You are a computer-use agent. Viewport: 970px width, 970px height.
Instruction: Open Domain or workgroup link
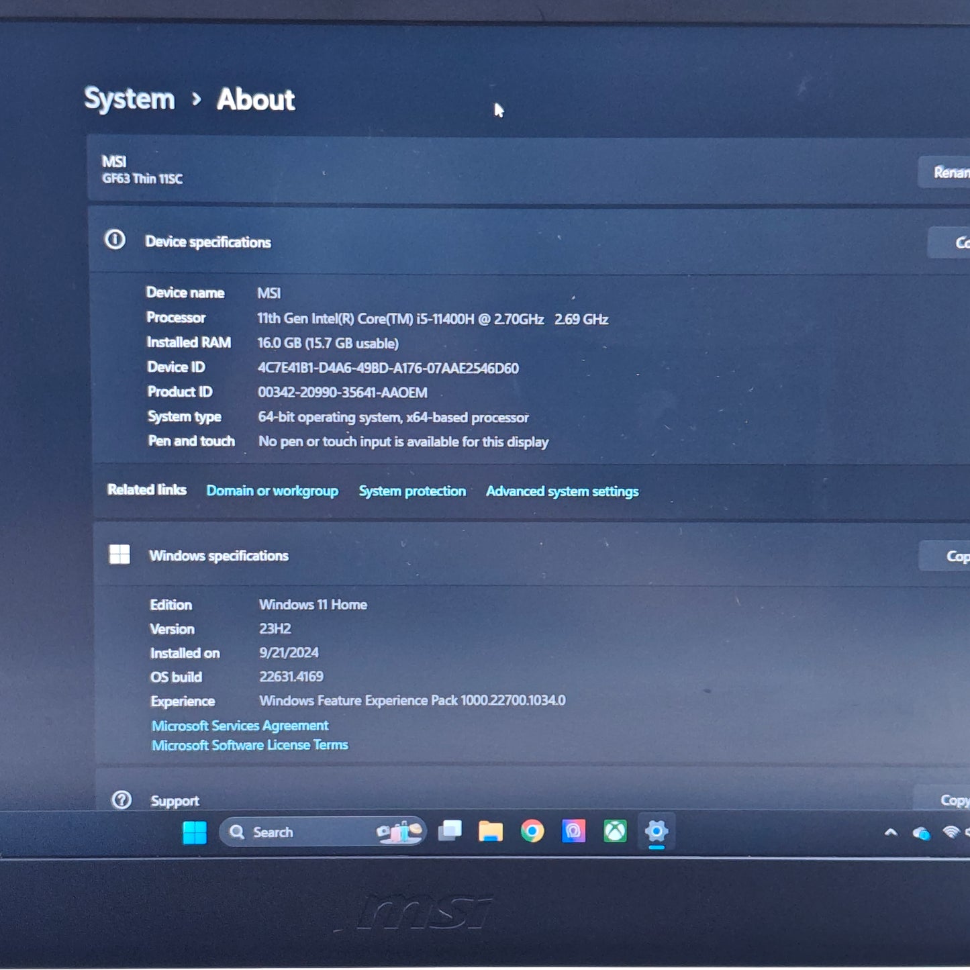click(x=273, y=491)
